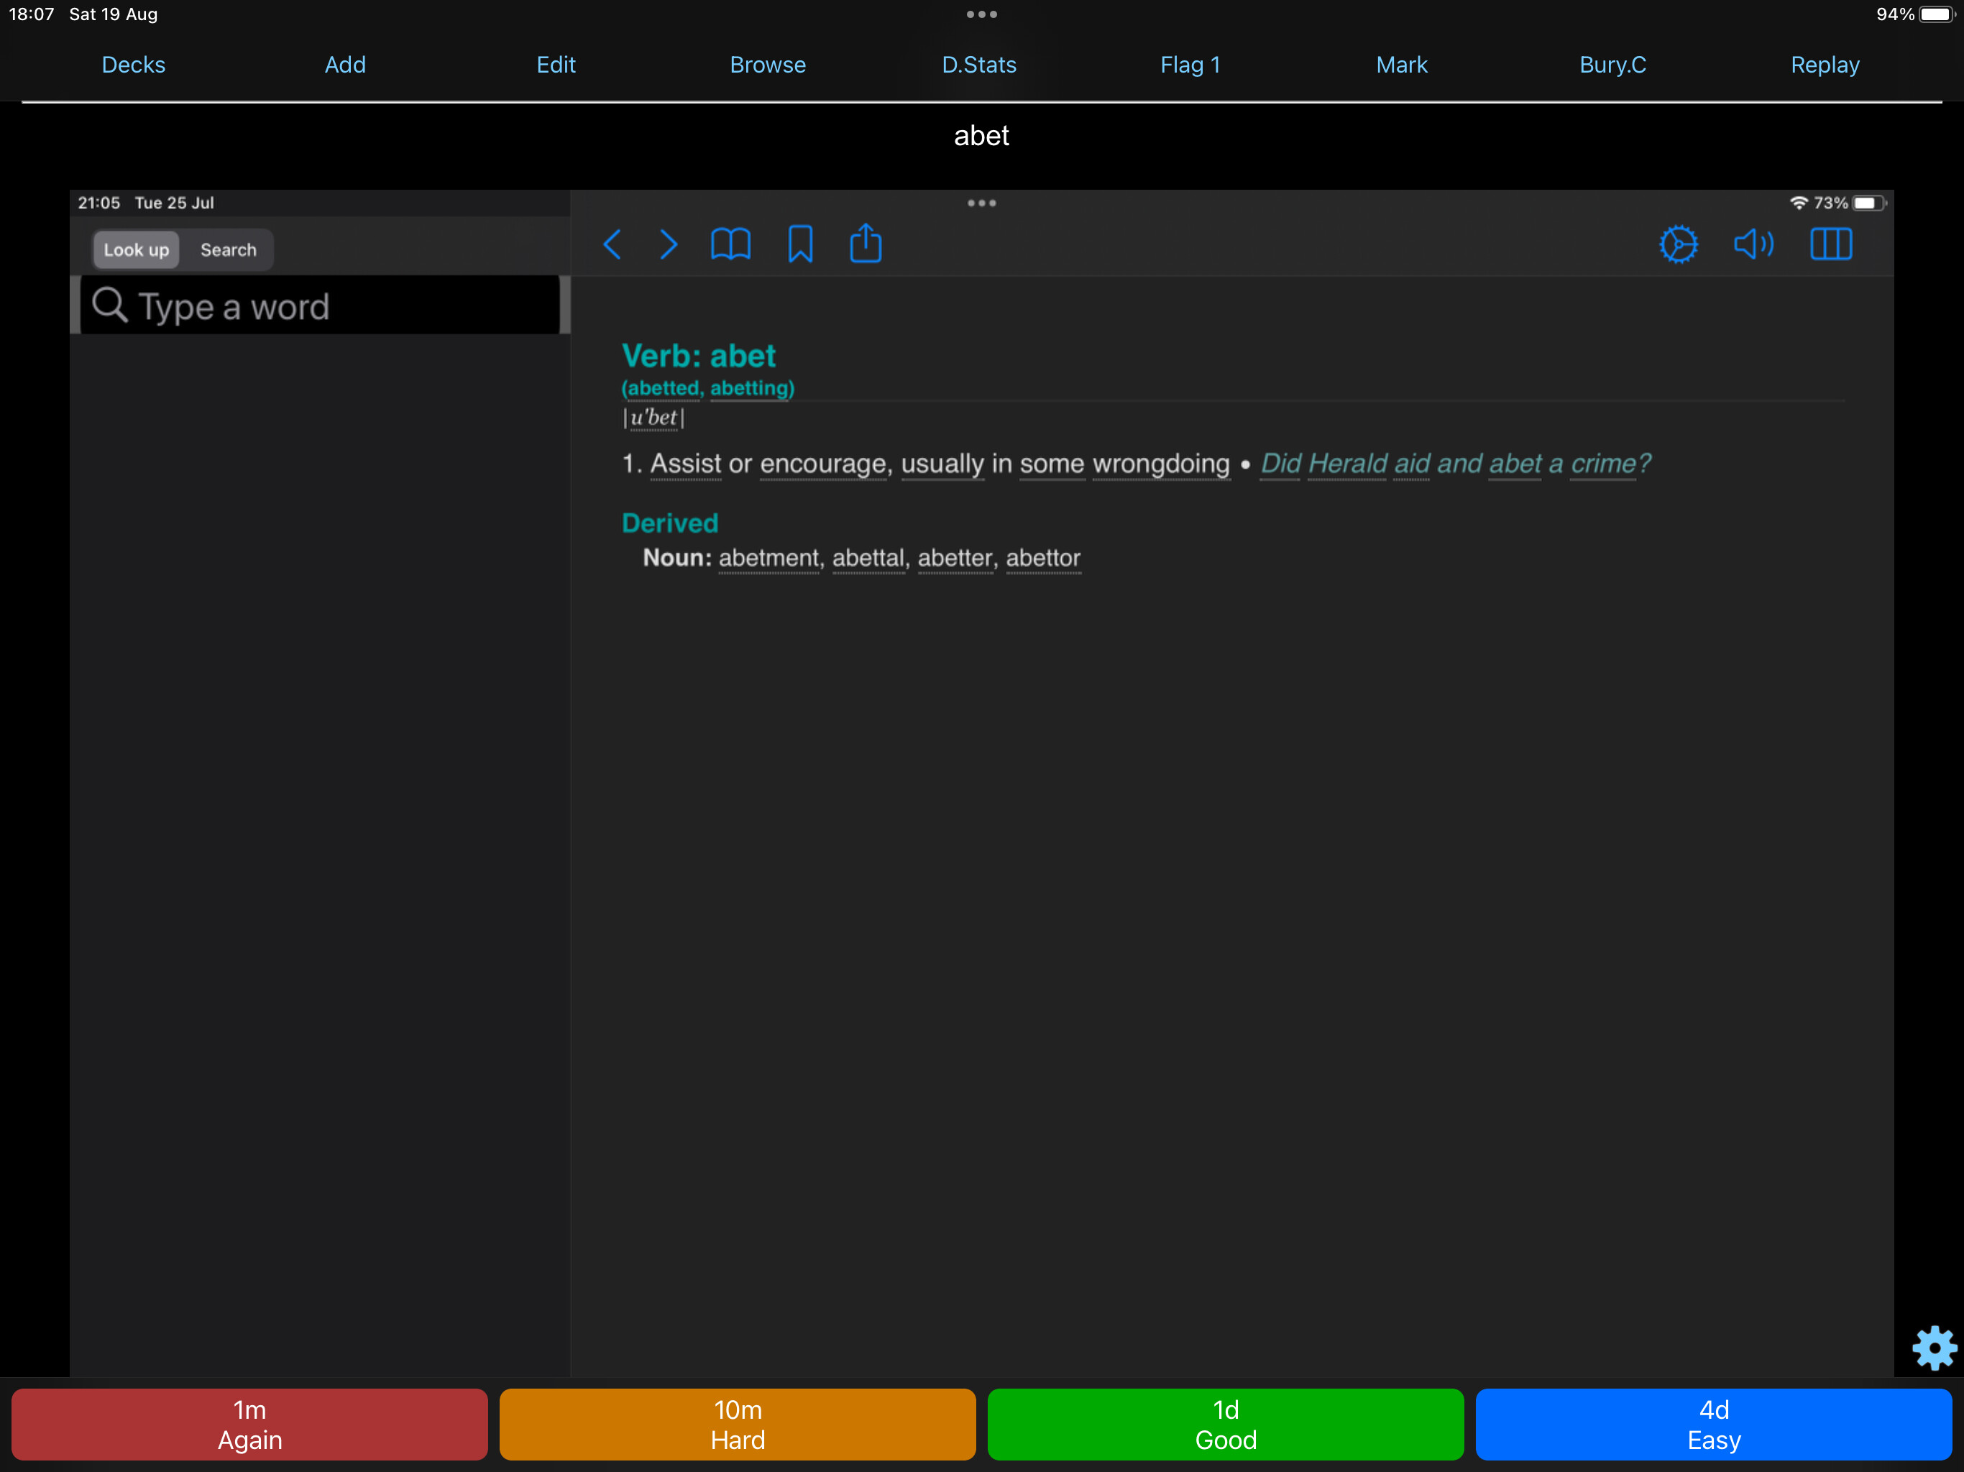Click the bookmark icon
This screenshot has width=1964, height=1472.
pyautogui.click(x=800, y=244)
